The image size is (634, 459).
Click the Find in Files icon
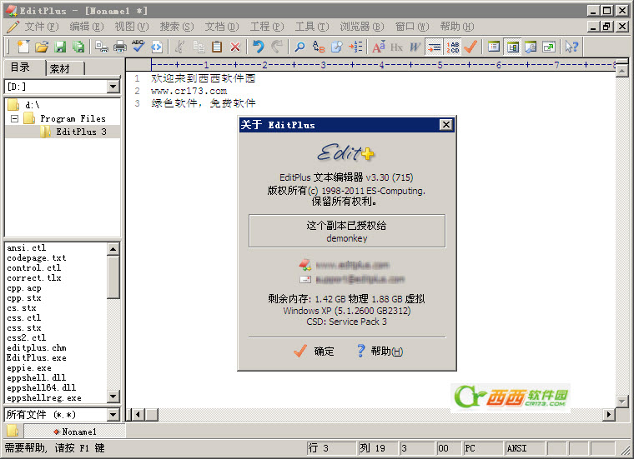(337, 47)
